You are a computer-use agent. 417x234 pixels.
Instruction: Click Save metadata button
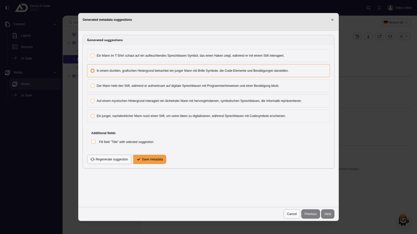[150, 159]
